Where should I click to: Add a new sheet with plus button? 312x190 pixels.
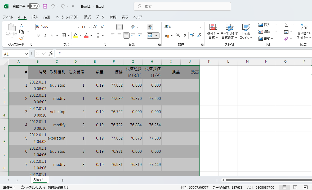[x=63, y=180]
